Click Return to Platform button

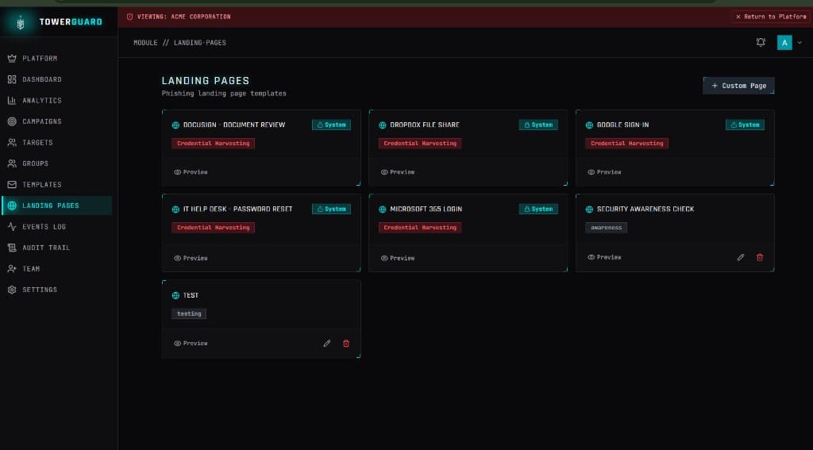click(x=770, y=17)
